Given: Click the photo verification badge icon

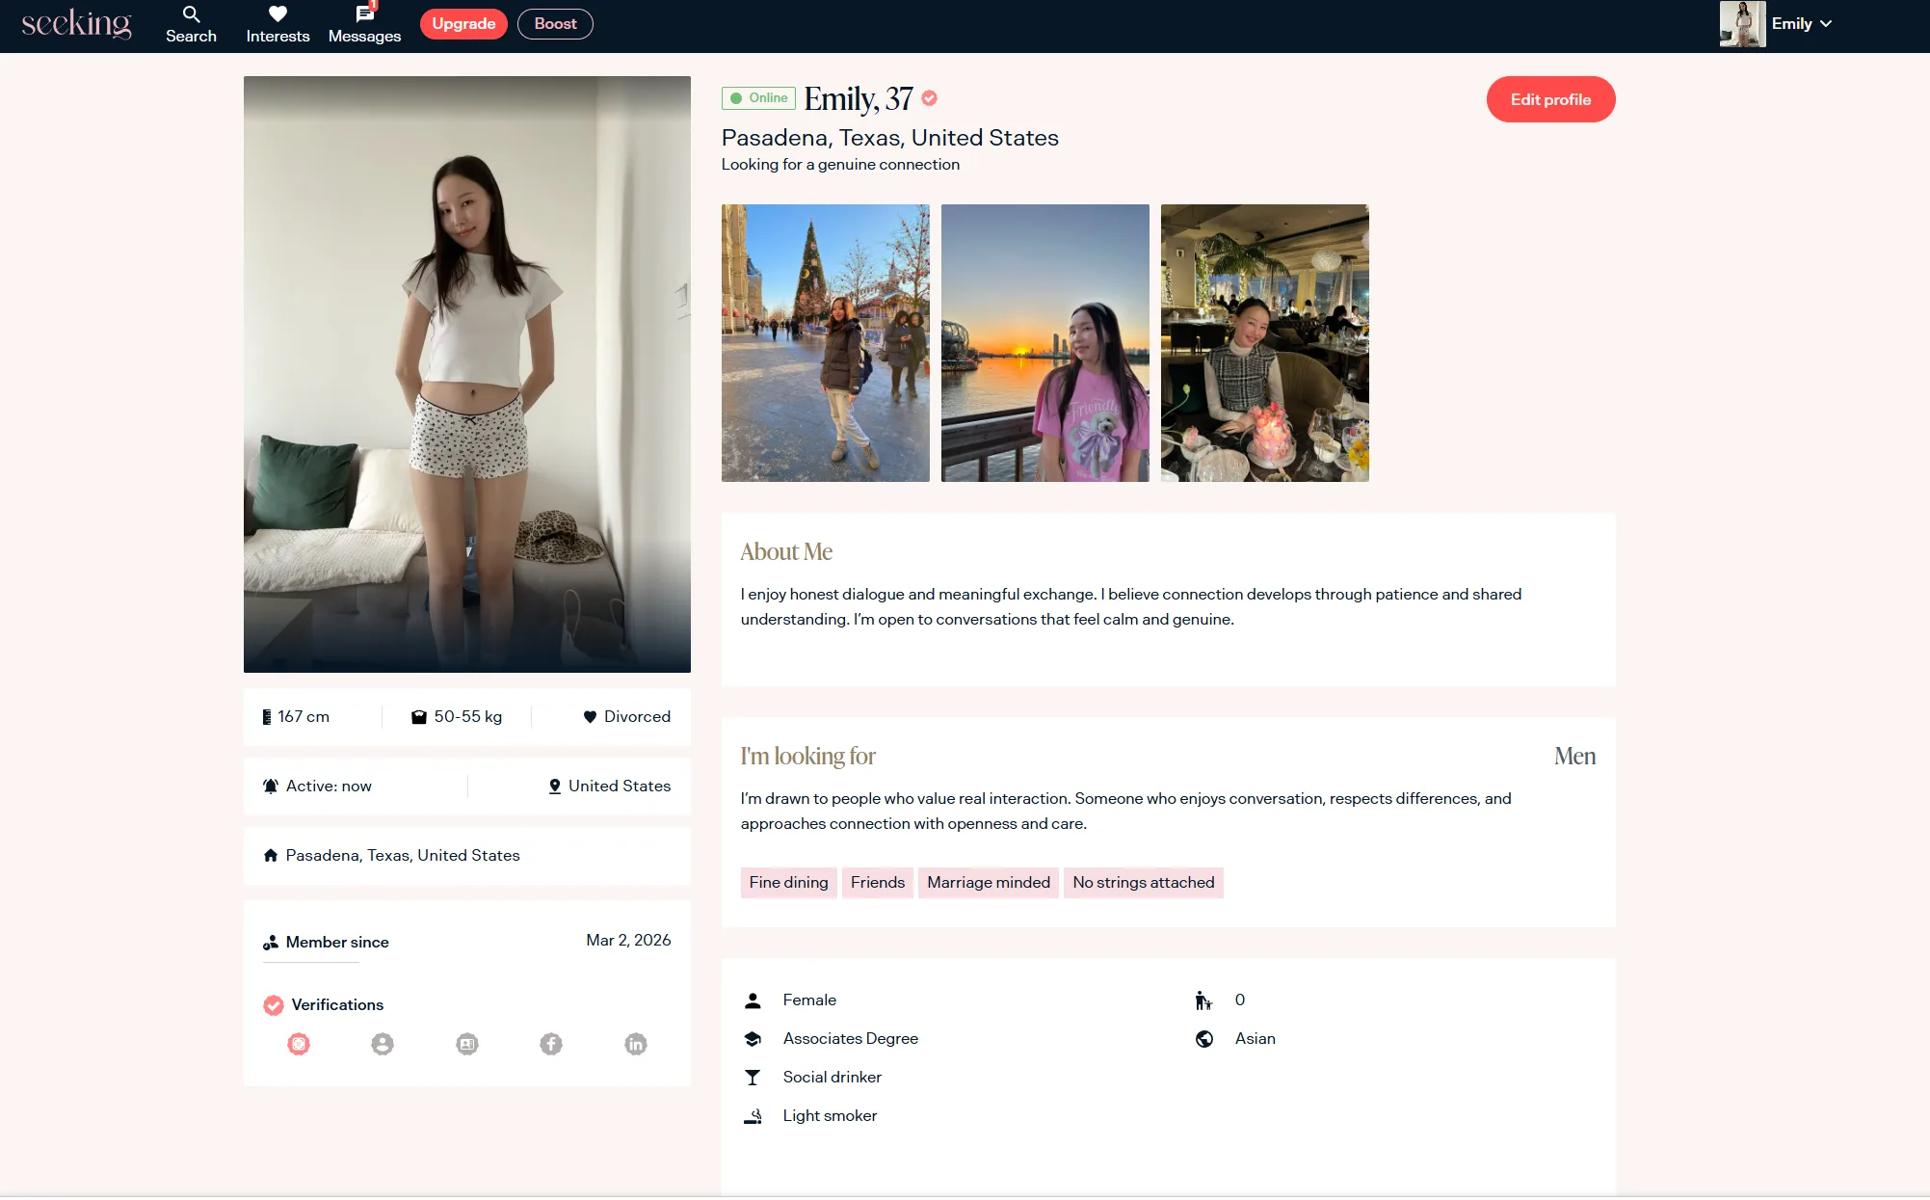Looking at the screenshot, I should tap(299, 1044).
